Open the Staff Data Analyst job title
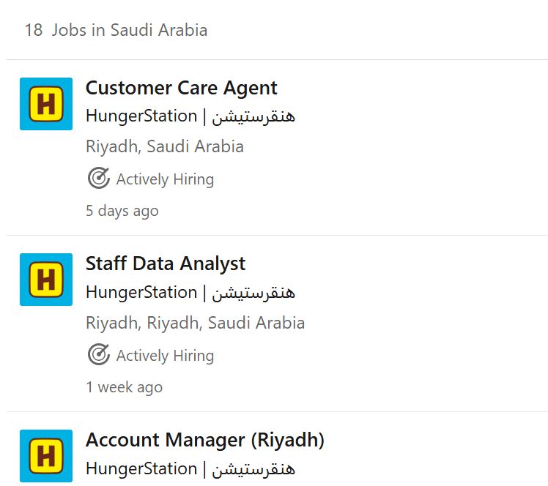Screen dimensions: 548x486 pyautogui.click(x=166, y=263)
